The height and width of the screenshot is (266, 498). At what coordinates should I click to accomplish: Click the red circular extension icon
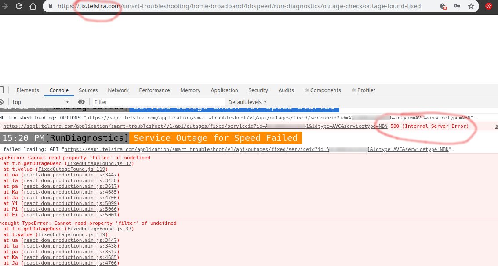click(489, 6)
